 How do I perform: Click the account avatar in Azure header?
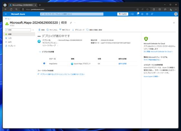click(176, 14)
